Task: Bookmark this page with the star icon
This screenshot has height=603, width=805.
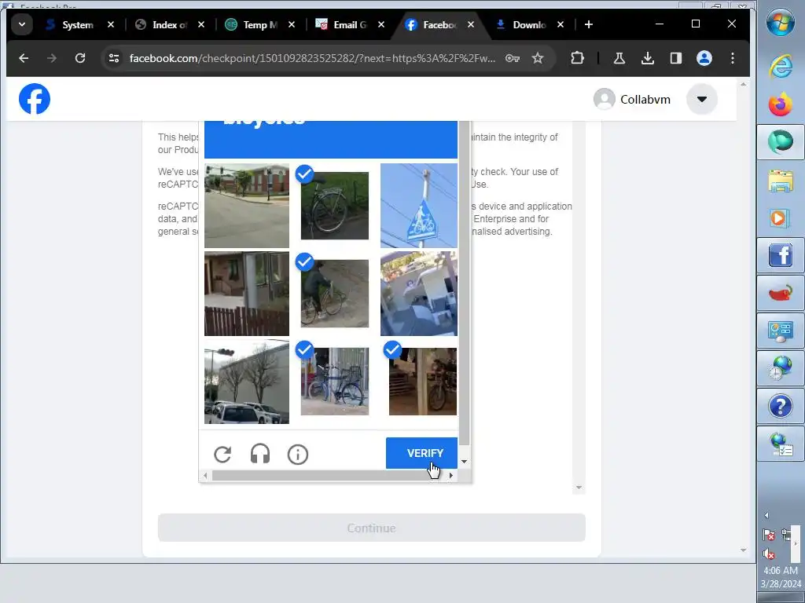Action: click(538, 58)
